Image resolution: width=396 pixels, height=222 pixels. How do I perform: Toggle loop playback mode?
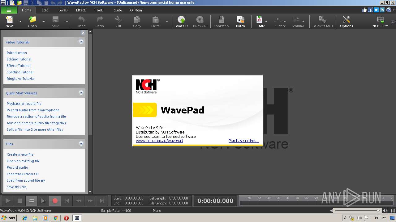pyautogui.click(x=32, y=201)
